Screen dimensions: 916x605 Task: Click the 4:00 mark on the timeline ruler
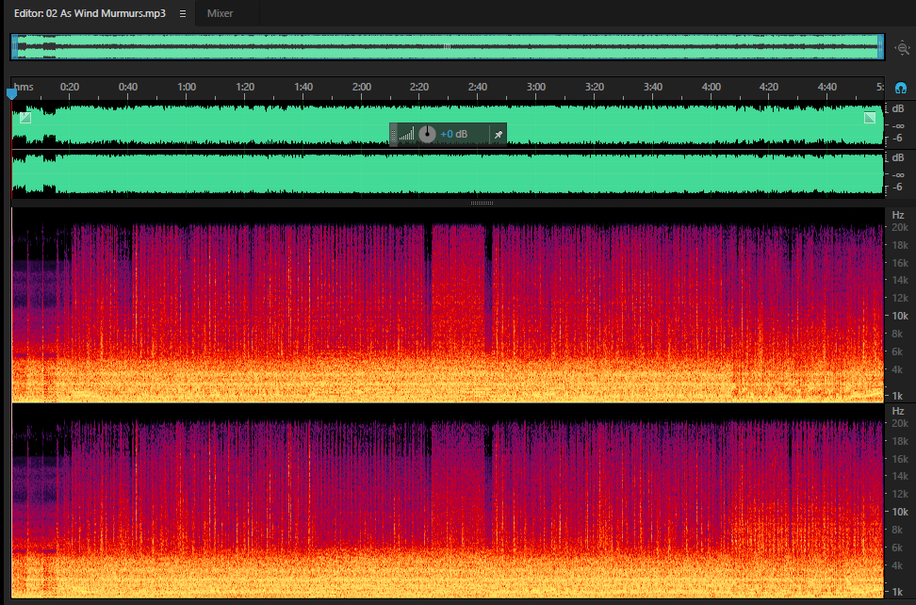click(711, 87)
